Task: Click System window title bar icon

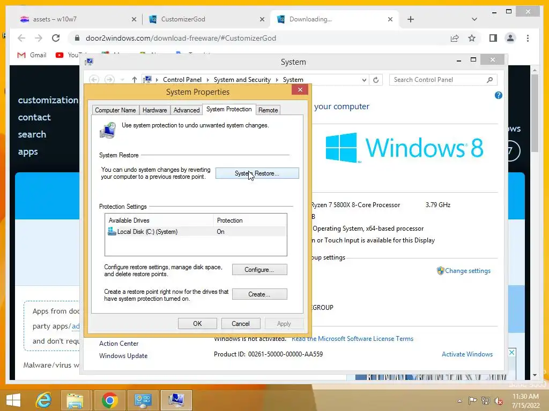Action: [x=89, y=62]
